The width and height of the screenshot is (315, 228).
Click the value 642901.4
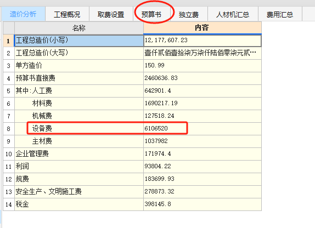point(203,91)
